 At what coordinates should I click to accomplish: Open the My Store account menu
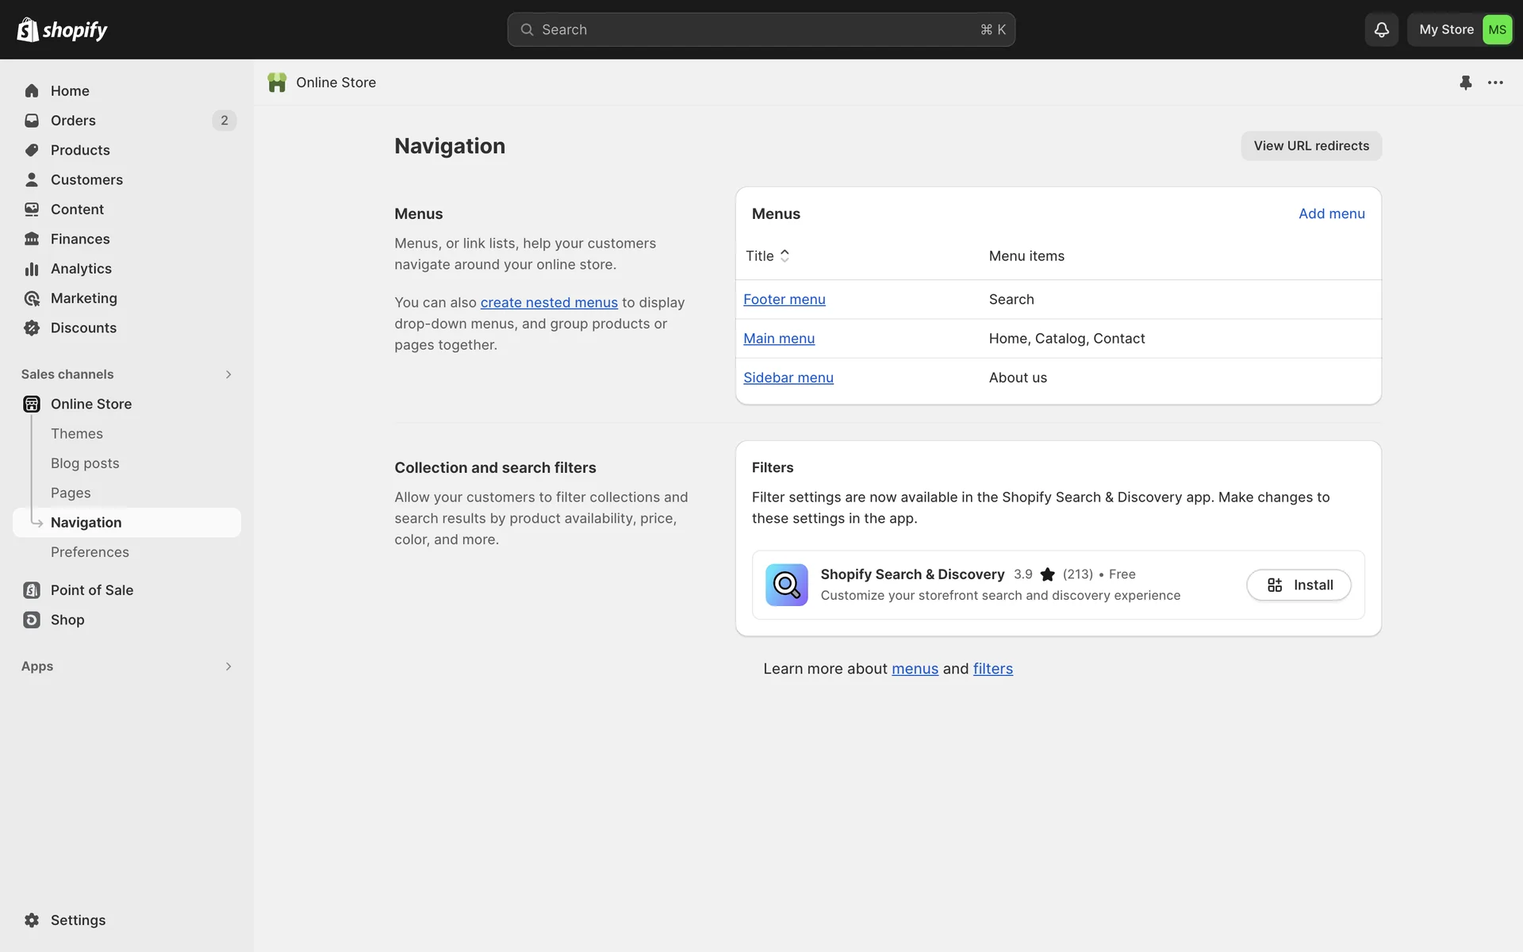pyautogui.click(x=1460, y=29)
